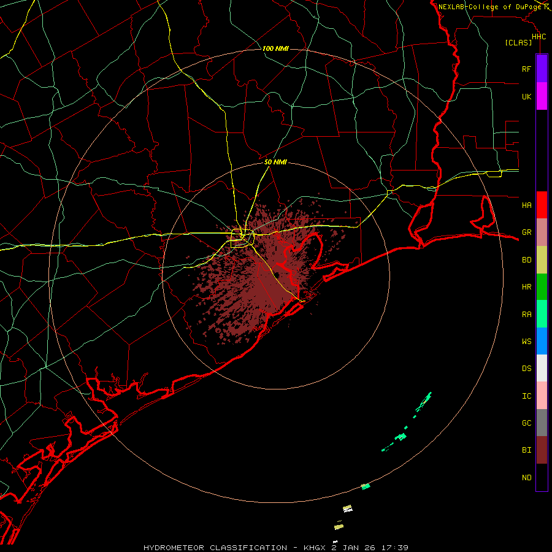
Task: Click the IC pink legend swatch
Action: coord(542,396)
